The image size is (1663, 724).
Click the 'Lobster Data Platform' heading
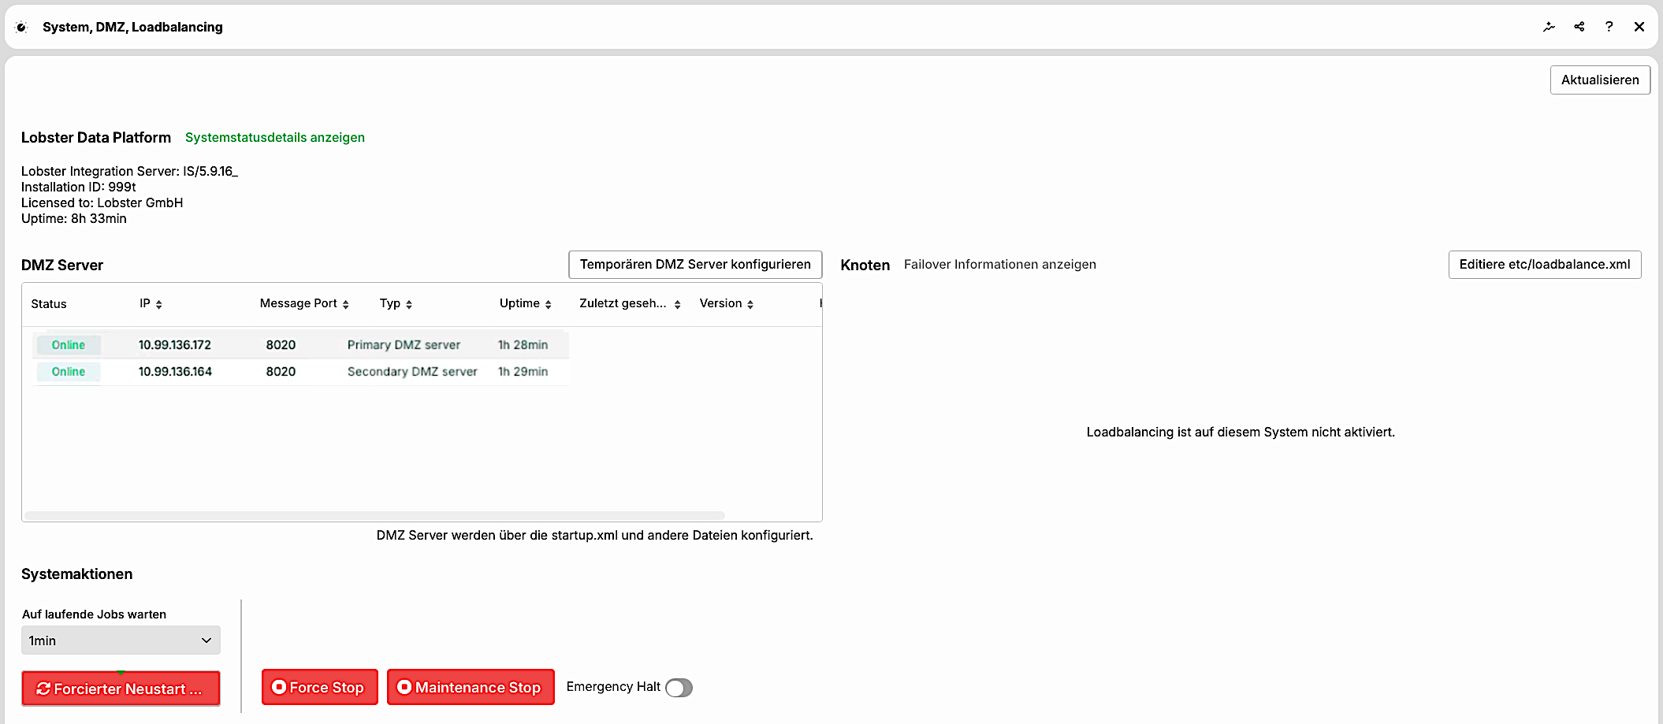point(96,137)
